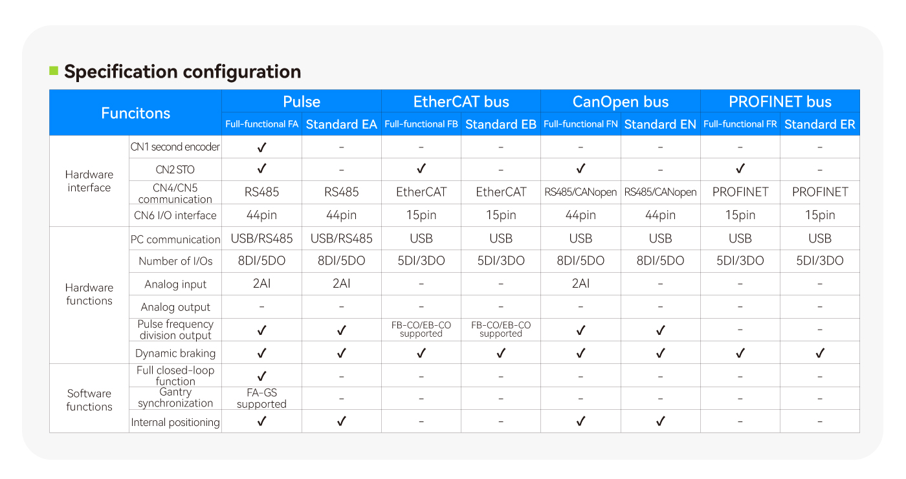Click FA-GS supported cell in Gantry synchronization
Viewport: 906px width, 479px height.
(x=261, y=398)
